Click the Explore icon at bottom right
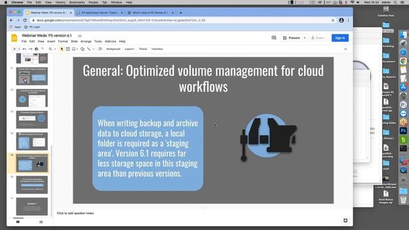The image size is (409, 230). tap(345, 220)
